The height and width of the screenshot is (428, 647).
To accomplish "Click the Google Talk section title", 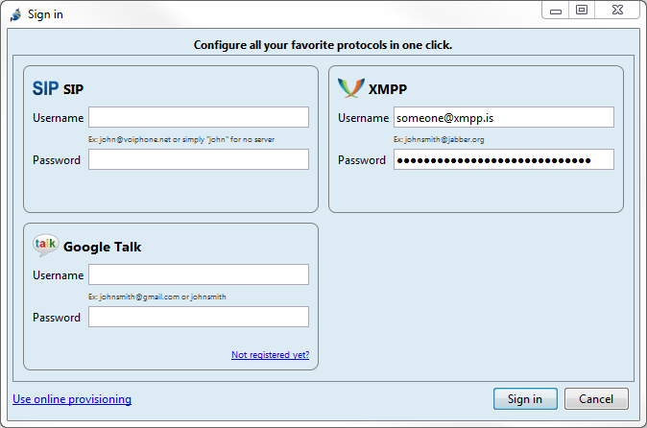I will point(102,247).
